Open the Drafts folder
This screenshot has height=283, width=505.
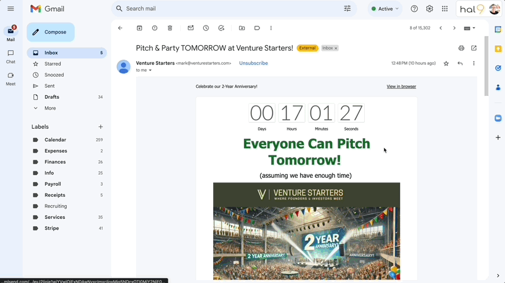coord(52,97)
